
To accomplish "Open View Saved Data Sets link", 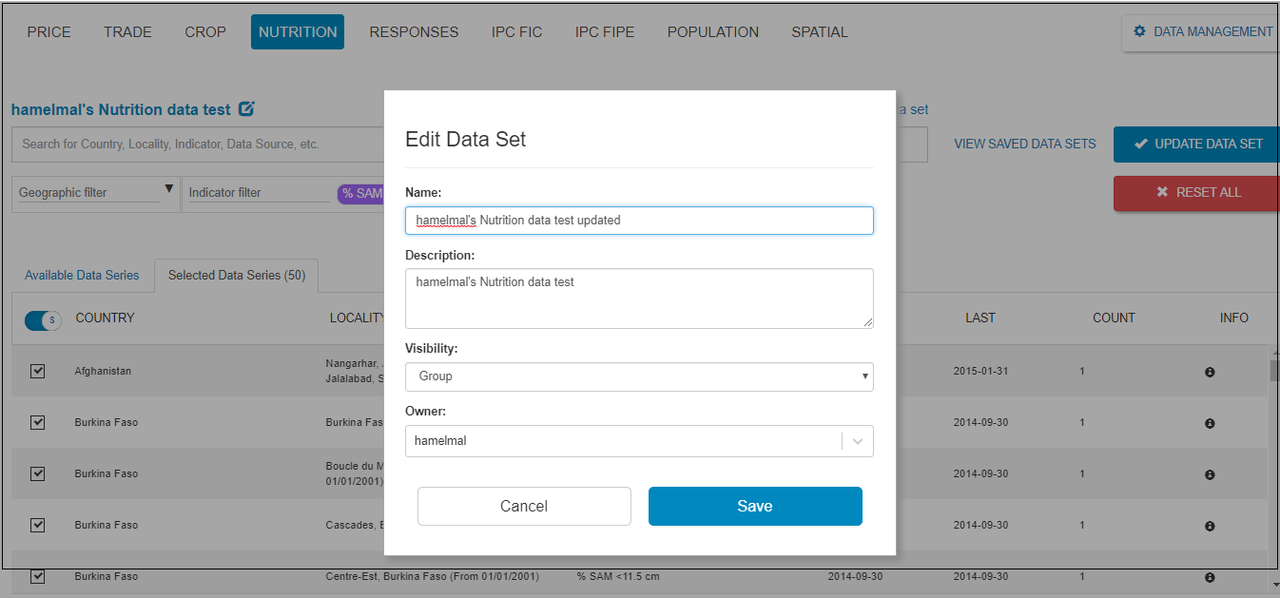I will [x=1024, y=144].
